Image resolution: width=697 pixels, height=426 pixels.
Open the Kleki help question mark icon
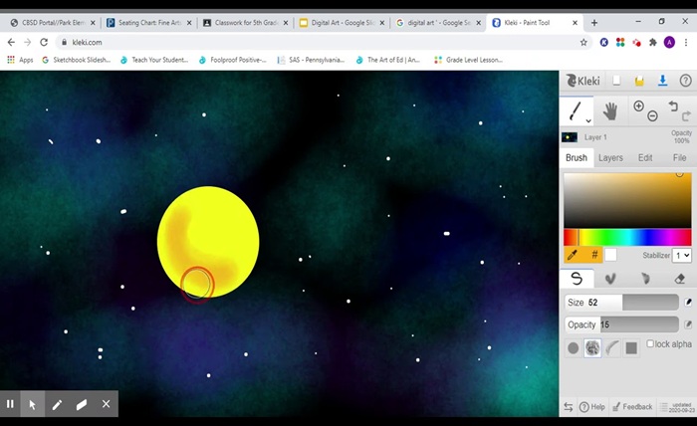pyautogui.click(x=685, y=81)
